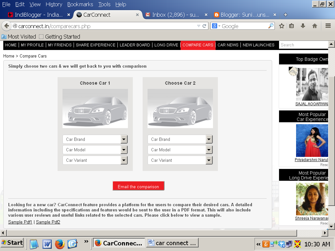This screenshot has width=335, height=251.
Task: Open Getting Started bookmark
Action: click(60, 37)
